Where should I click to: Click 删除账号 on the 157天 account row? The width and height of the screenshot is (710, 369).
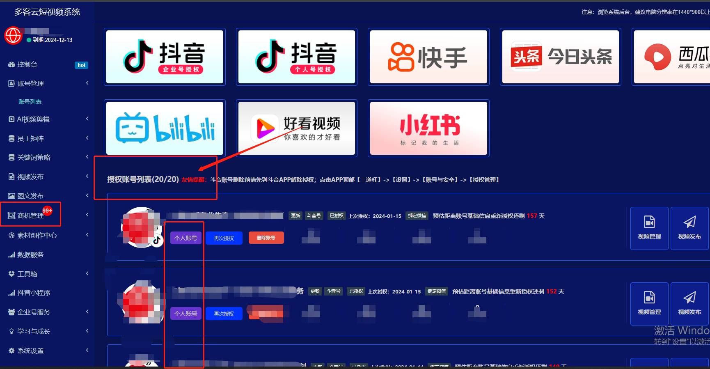coord(266,238)
